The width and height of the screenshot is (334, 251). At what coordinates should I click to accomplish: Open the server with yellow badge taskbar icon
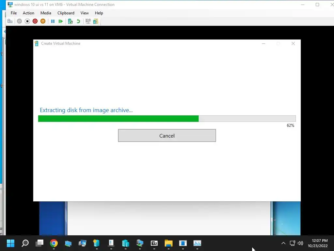97,243
